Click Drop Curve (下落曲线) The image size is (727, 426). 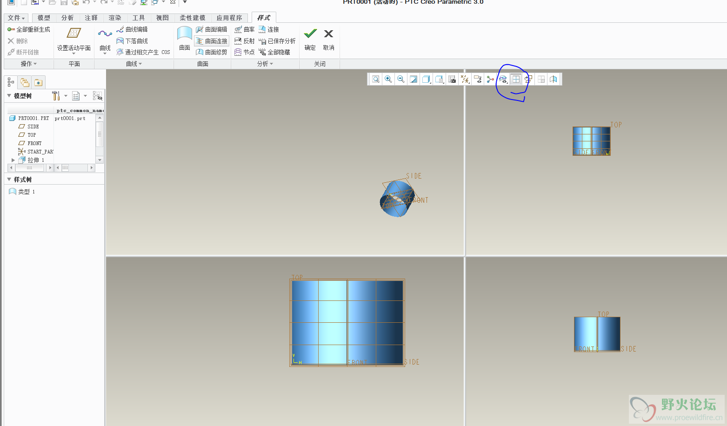(x=132, y=41)
